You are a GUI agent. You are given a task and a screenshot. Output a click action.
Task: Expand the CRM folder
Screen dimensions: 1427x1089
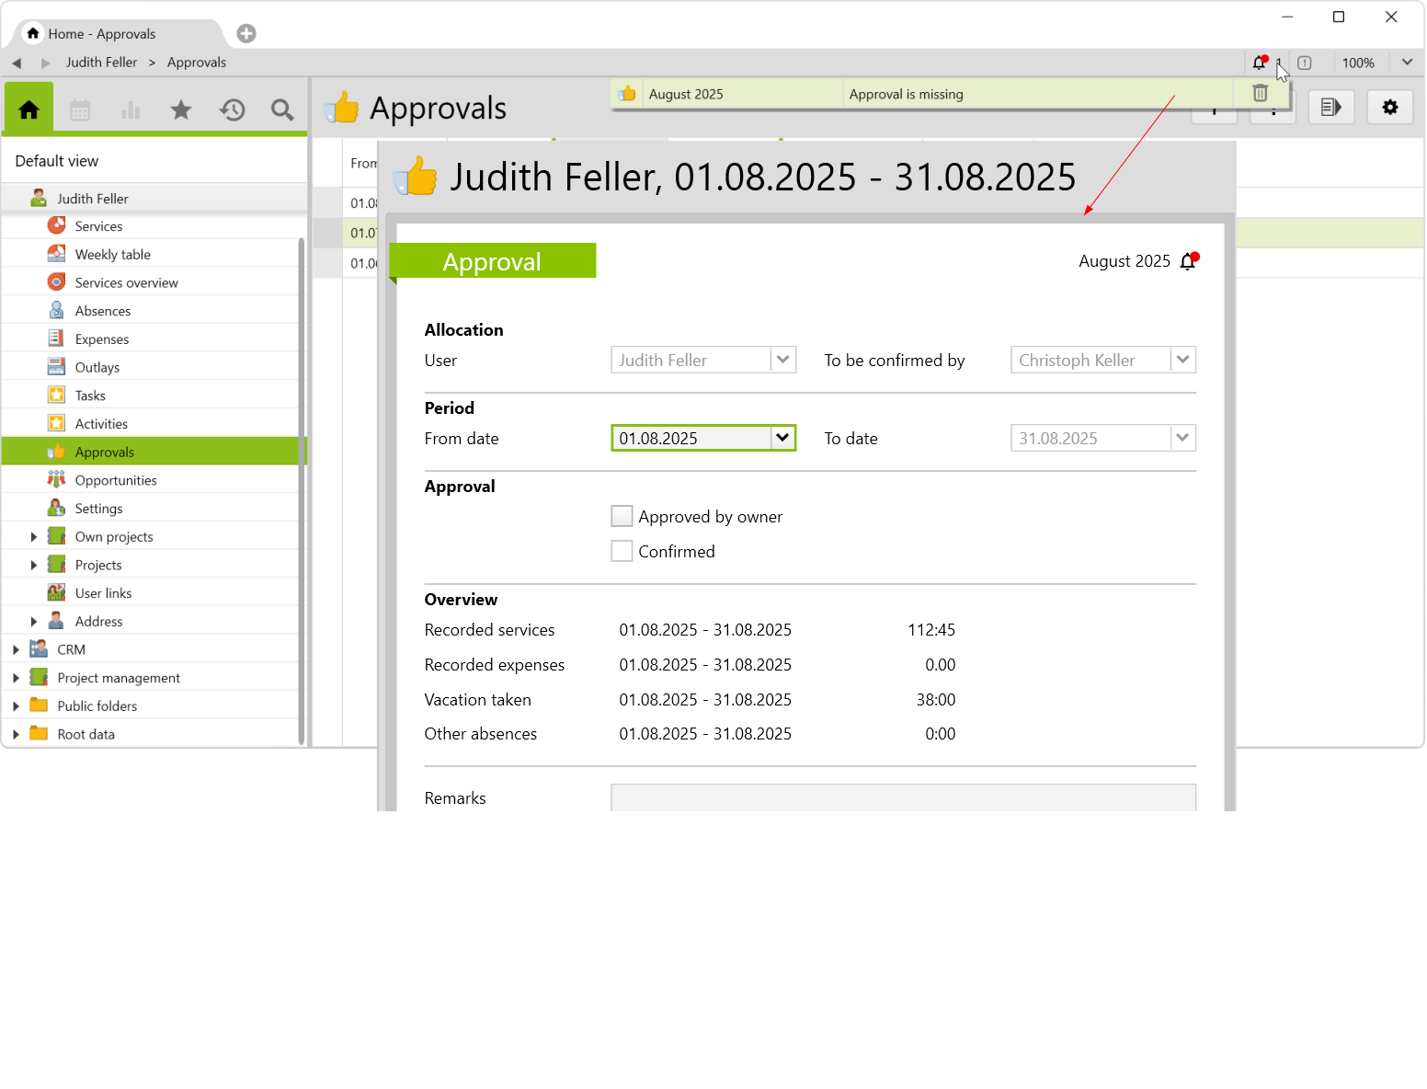point(16,650)
